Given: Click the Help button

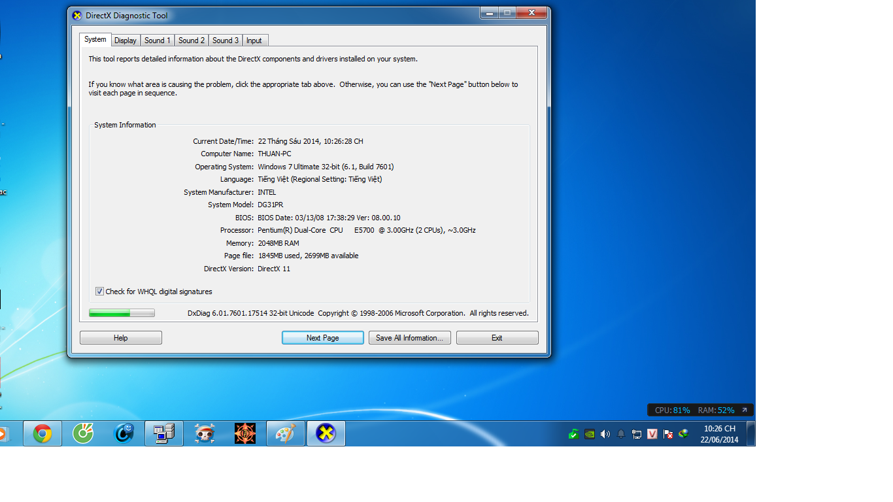Looking at the screenshot, I should click(x=120, y=338).
